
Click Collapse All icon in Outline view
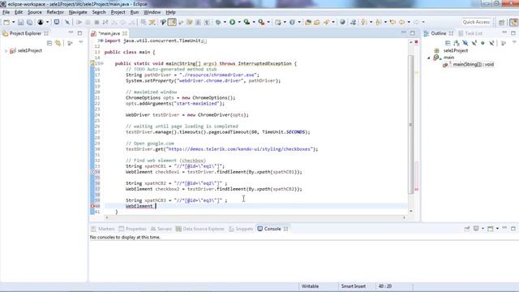(x=448, y=43)
